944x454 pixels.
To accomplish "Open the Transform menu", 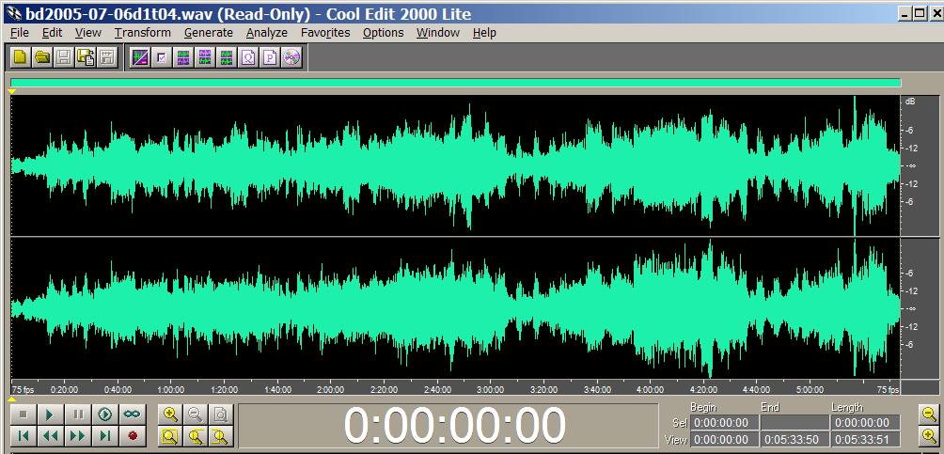I will [143, 33].
